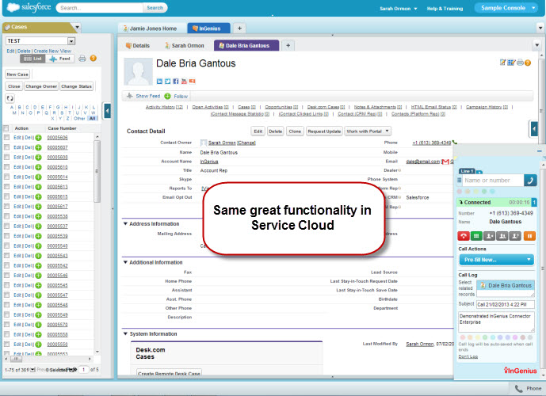546x396 pixels.
Task: Check the box for case 00005608
Action: point(6,158)
